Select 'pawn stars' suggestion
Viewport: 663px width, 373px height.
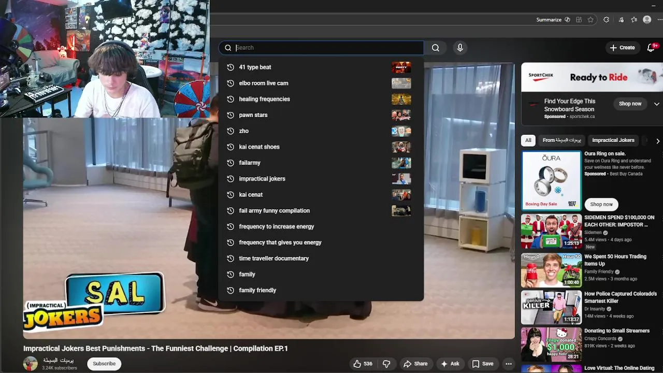click(321, 115)
